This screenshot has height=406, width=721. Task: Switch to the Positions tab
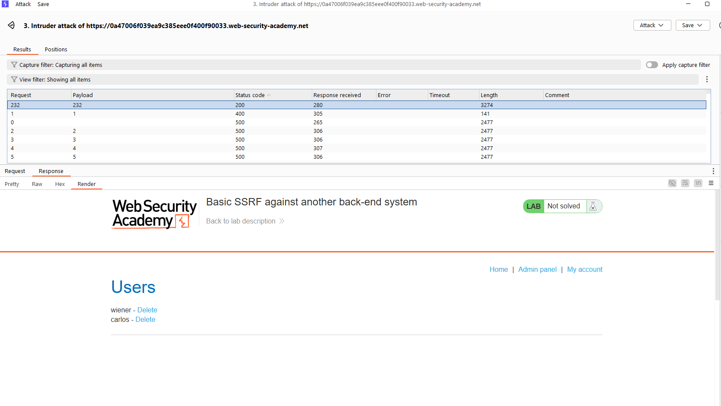(x=56, y=50)
